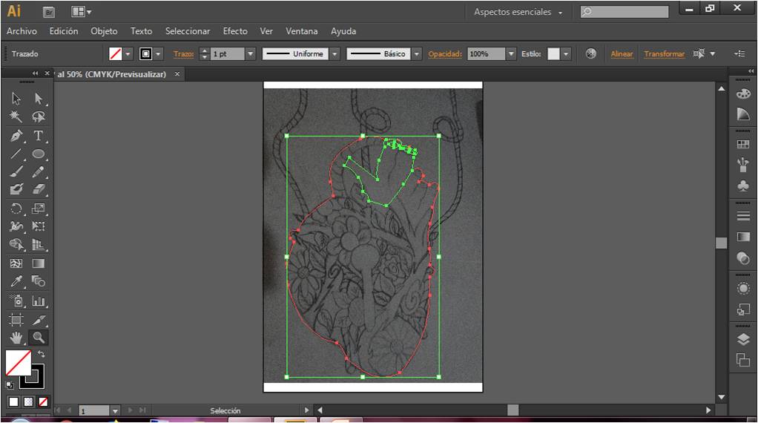The image size is (758, 423).
Task: Reset to default fill and stroke
Action: (x=10, y=385)
